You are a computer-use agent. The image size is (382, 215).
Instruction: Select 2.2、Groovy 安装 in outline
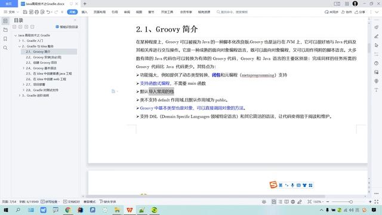[44, 57]
